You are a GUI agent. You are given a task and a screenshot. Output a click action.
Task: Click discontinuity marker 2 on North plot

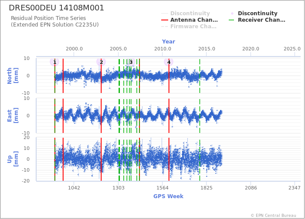click(101, 62)
